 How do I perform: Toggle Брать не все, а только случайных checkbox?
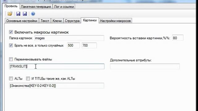[11, 45]
